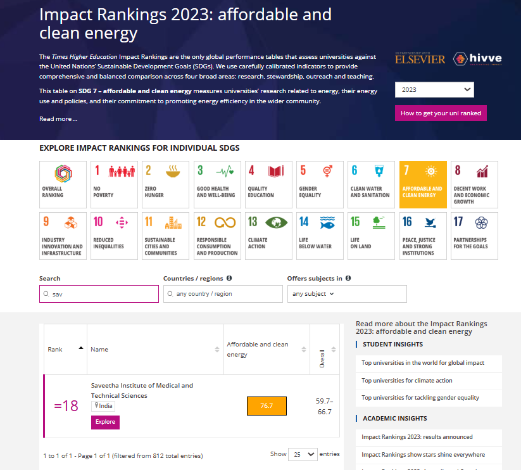Screen dimensions: 521x470
Task: Select Partnerships for the Goals tile
Action: [474, 236]
